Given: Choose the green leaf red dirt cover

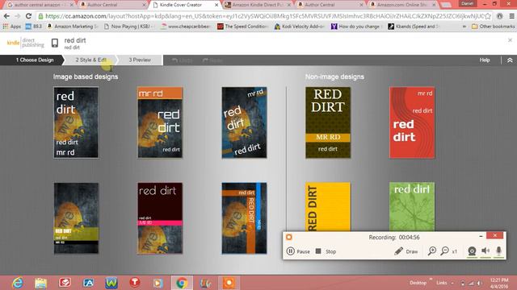Looking at the screenshot, I should point(412,207).
